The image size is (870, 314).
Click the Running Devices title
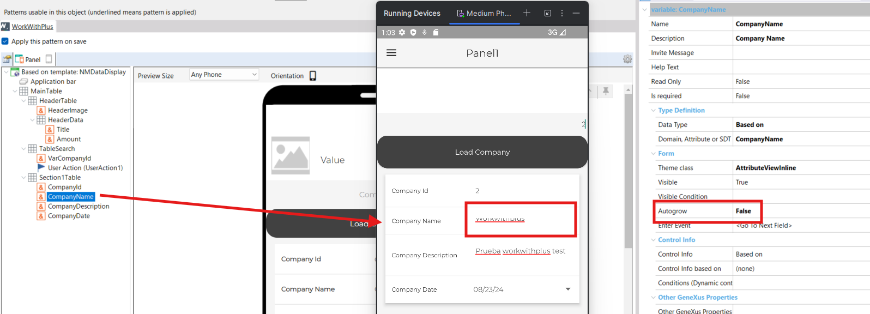(x=412, y=13)
